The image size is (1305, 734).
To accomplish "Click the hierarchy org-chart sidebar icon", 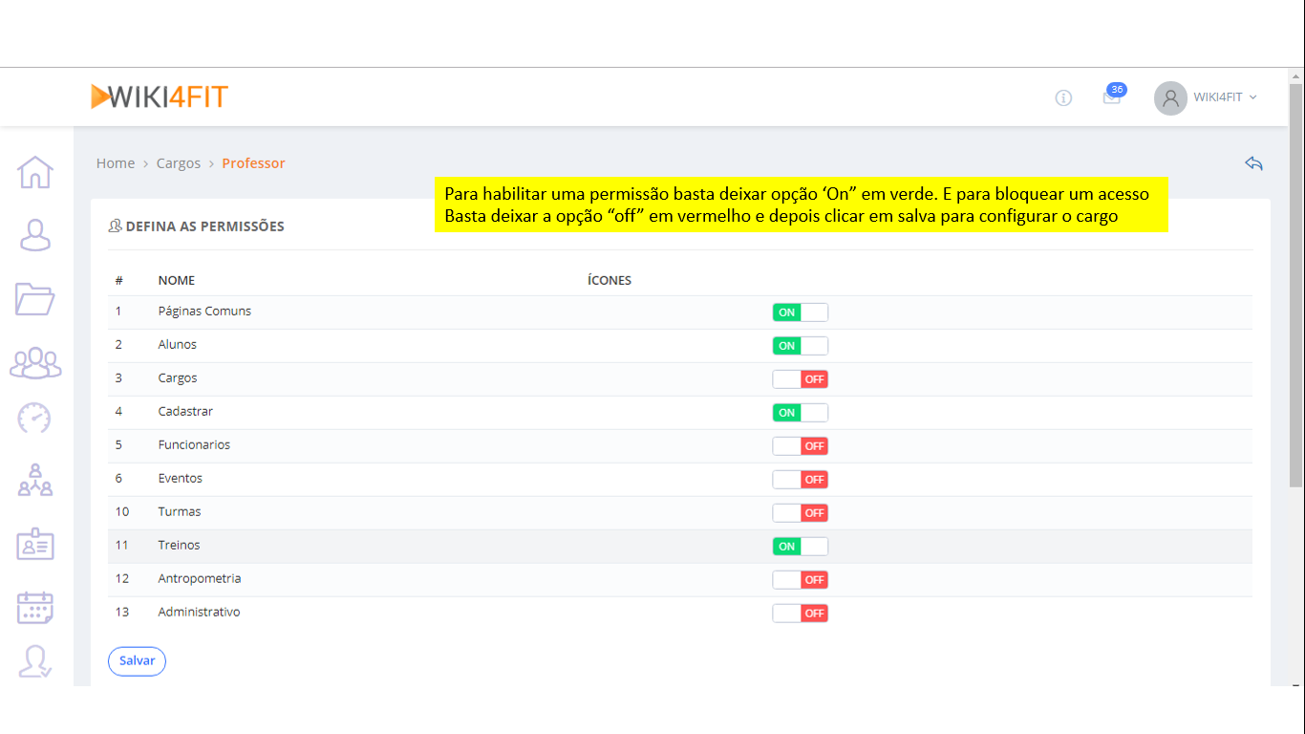I will click(x=35, y=480).
